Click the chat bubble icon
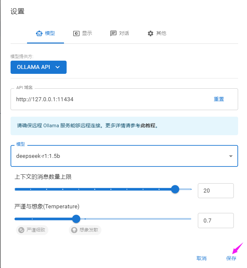The height and width of the screenshot is (268, 247). pos(113,33)
